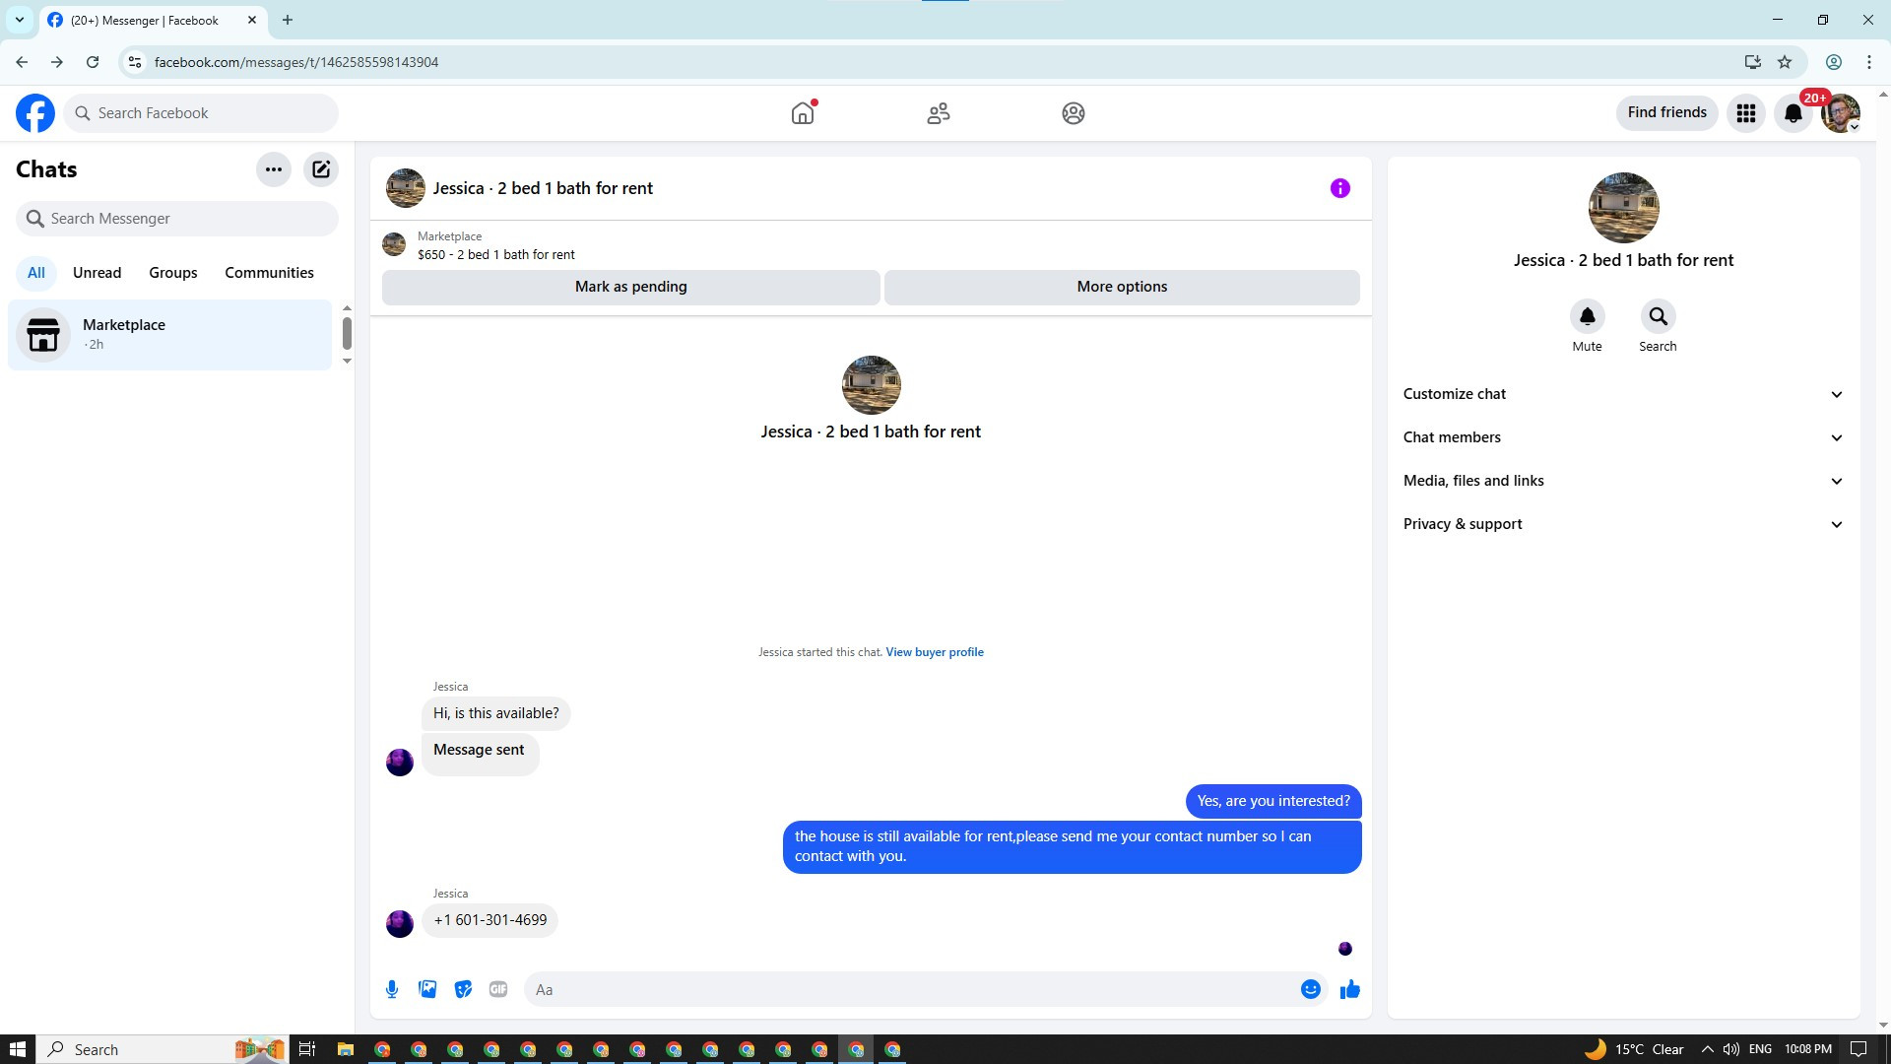Open the volume control in system tray
1891x1064 pixels.
click(x=1730, y=1049)
